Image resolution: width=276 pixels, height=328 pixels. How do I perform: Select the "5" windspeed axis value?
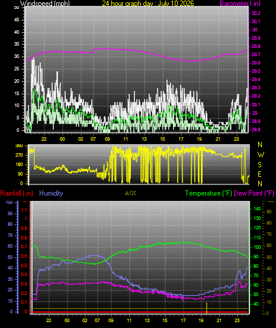pyautogui.click(x=18, y=118)
